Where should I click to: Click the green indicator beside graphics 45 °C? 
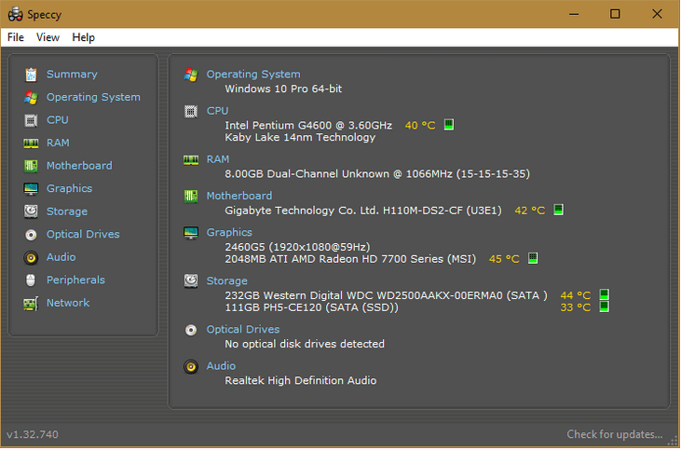click(533, 258)
